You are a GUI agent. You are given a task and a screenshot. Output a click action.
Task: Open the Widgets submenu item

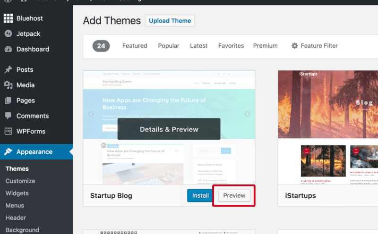pos(17,193)
